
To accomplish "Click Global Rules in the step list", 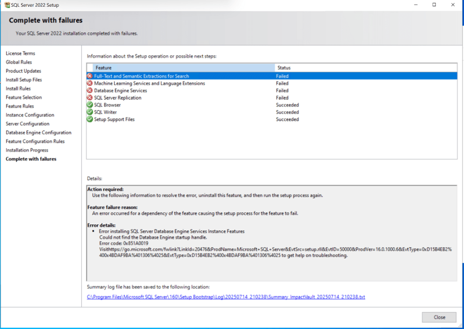I will (x=18, y=62).
